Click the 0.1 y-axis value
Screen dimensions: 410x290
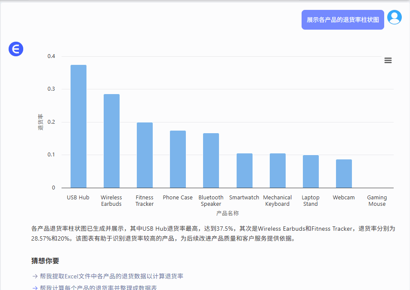[51, 155]
